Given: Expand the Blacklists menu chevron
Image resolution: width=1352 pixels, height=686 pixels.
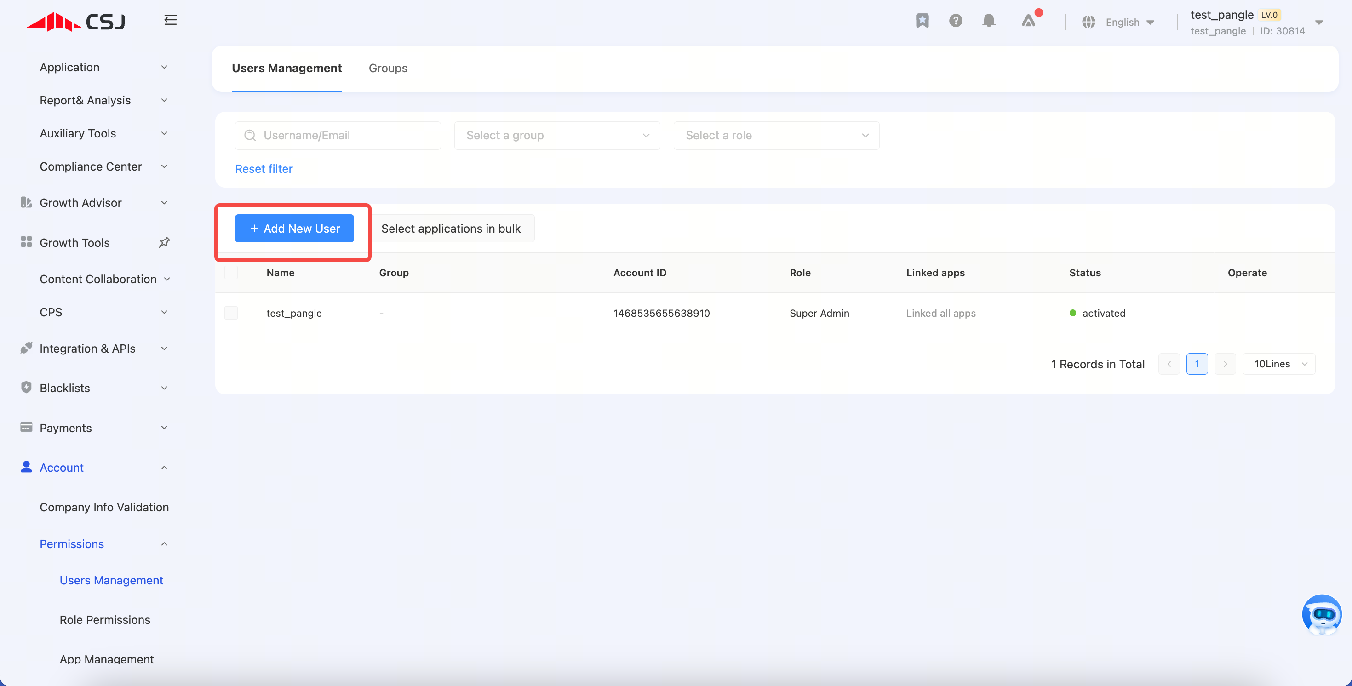Looking at the screenshot, I should [164, 388].
